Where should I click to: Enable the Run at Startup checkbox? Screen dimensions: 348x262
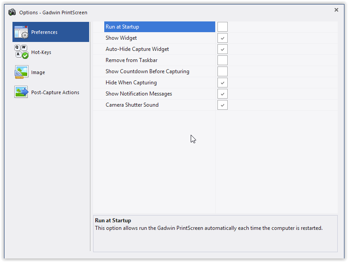222,27
